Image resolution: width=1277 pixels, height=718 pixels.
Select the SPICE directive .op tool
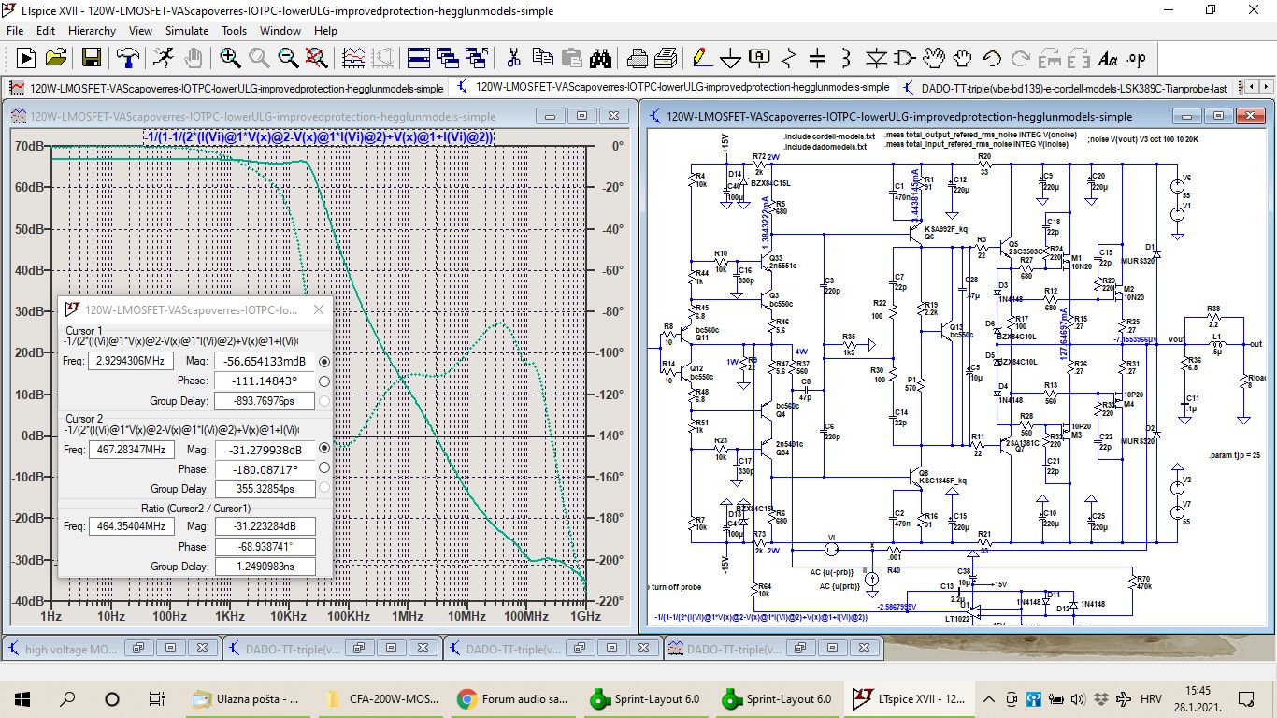click(1137, 58)
